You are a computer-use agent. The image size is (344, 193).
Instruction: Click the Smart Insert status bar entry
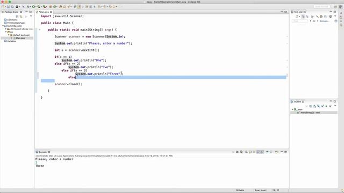260,190
